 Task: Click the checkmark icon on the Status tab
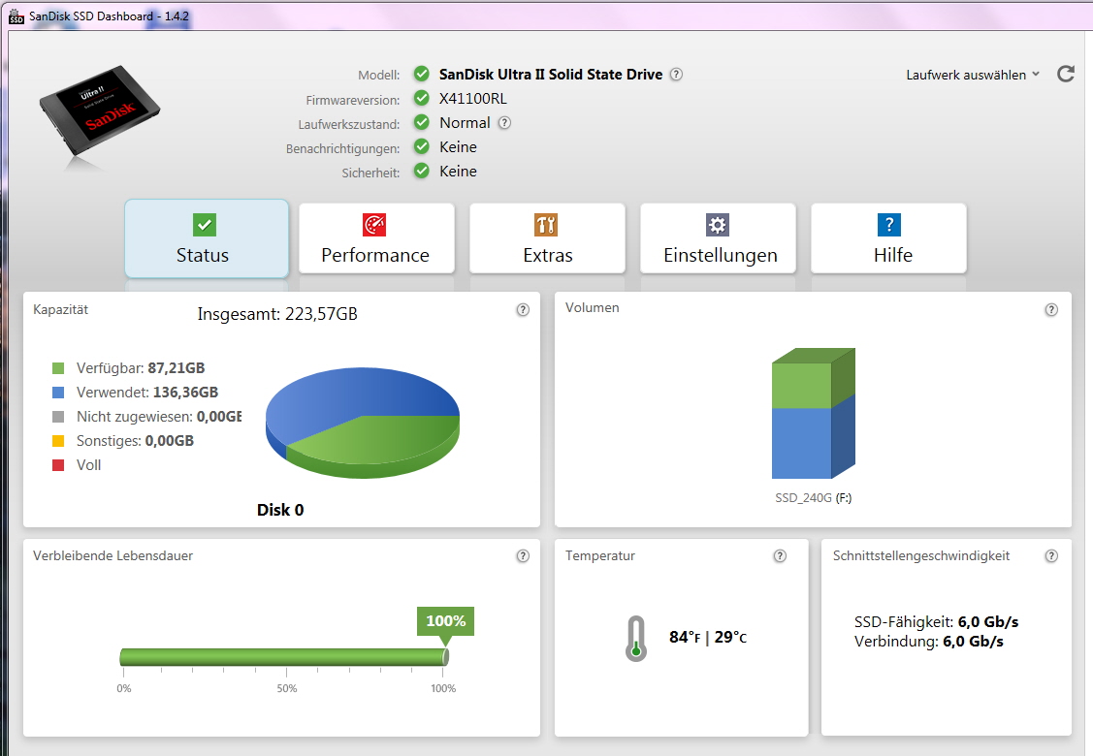tap(205, 224)
